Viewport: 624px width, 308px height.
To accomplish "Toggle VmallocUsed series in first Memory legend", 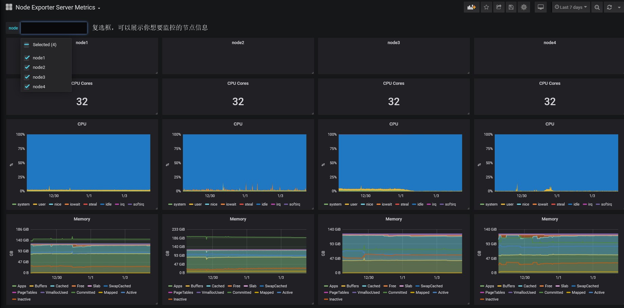I will click(57, 292).
